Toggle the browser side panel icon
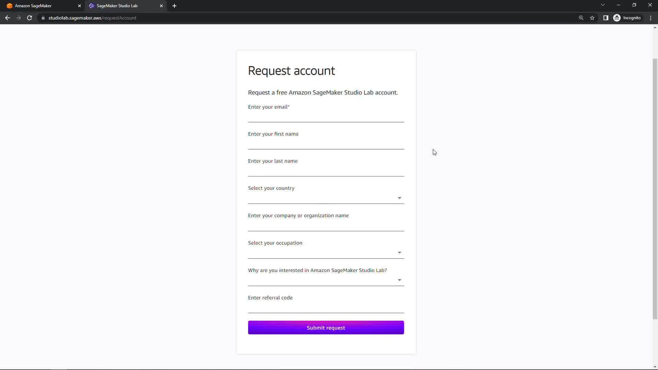The width and height of the screenshot is (658, 370). click(x=606, y=18)
